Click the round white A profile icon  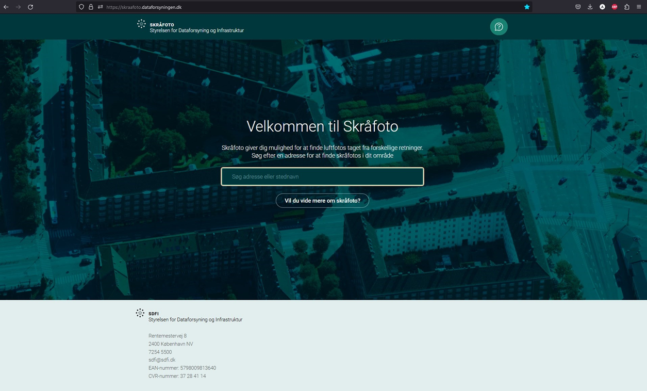pyautogui.click(x=602, y=7)
